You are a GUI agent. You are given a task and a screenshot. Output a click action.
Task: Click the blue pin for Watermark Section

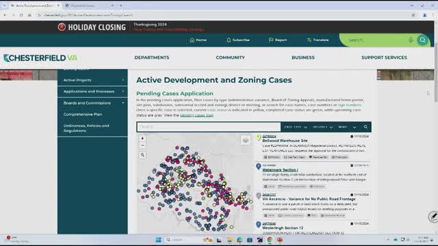pyautogui.click(x=259, y=167)
